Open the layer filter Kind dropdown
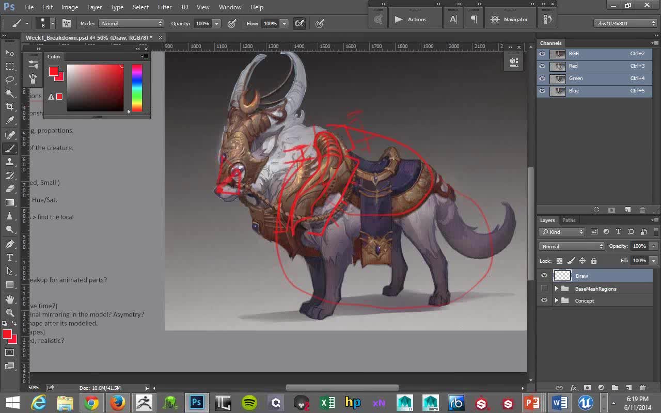The width and height of the screenshot is (661, 413). pyautogui.click(x=561, y=232)
